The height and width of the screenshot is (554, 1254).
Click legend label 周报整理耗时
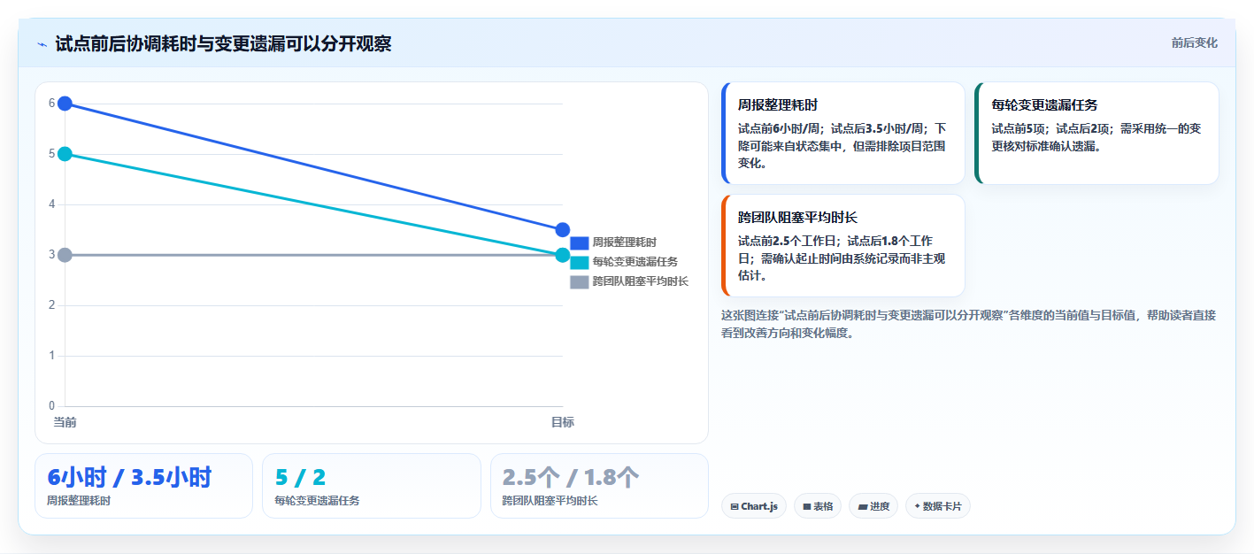click(624, 242)
